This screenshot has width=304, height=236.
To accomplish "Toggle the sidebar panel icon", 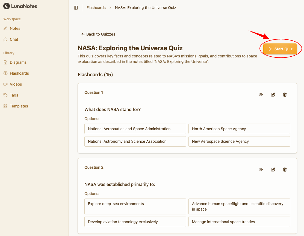I will [x=76, y=8].
